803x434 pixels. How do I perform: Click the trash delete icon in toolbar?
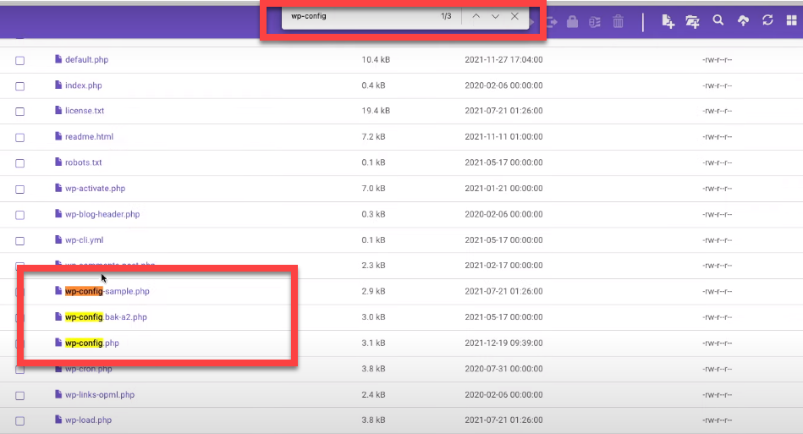coord(619,21)
